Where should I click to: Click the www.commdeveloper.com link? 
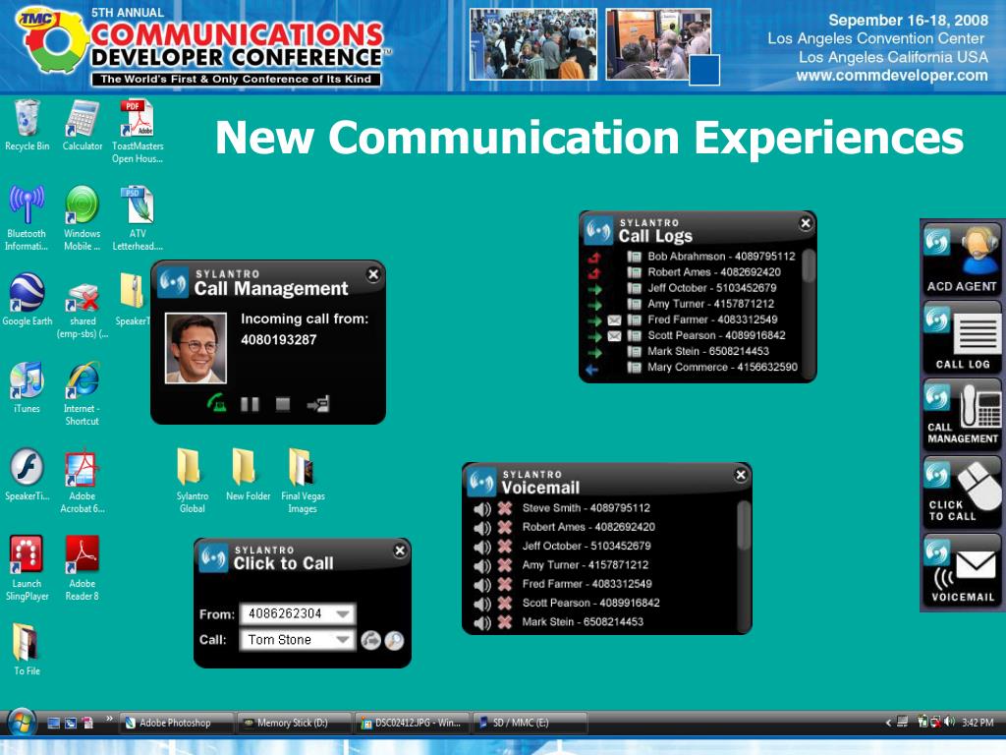click(892, 76)
